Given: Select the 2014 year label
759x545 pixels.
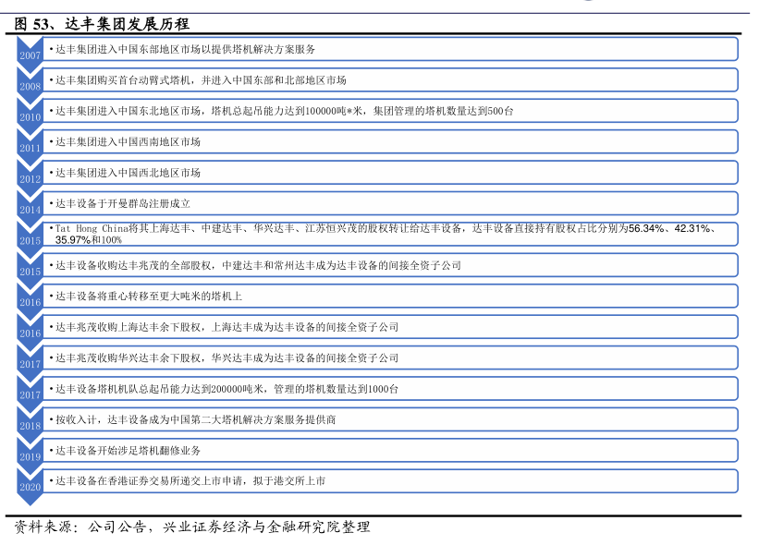Looking at the screenshot, I should click(30, 211).
